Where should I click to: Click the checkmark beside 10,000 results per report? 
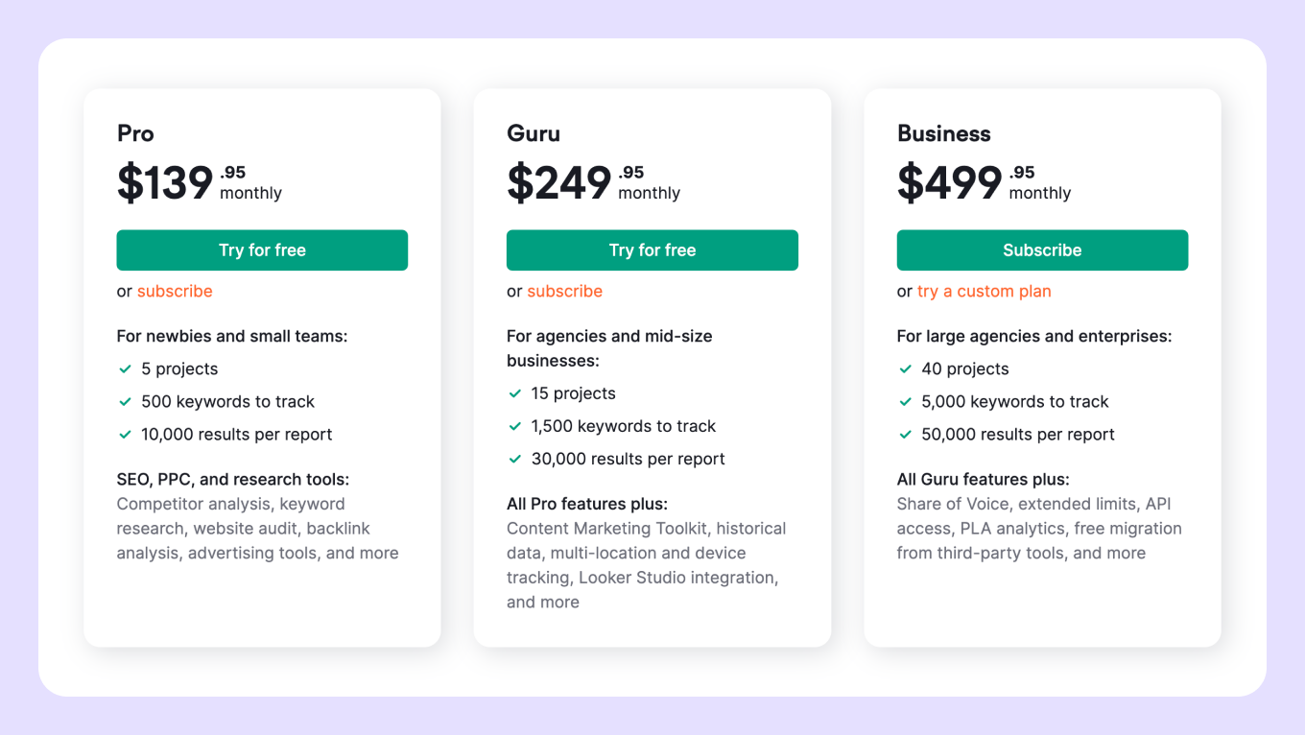(125, 434)
